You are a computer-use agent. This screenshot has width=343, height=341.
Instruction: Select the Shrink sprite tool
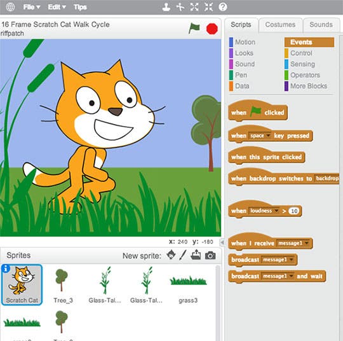click(208, 7)
